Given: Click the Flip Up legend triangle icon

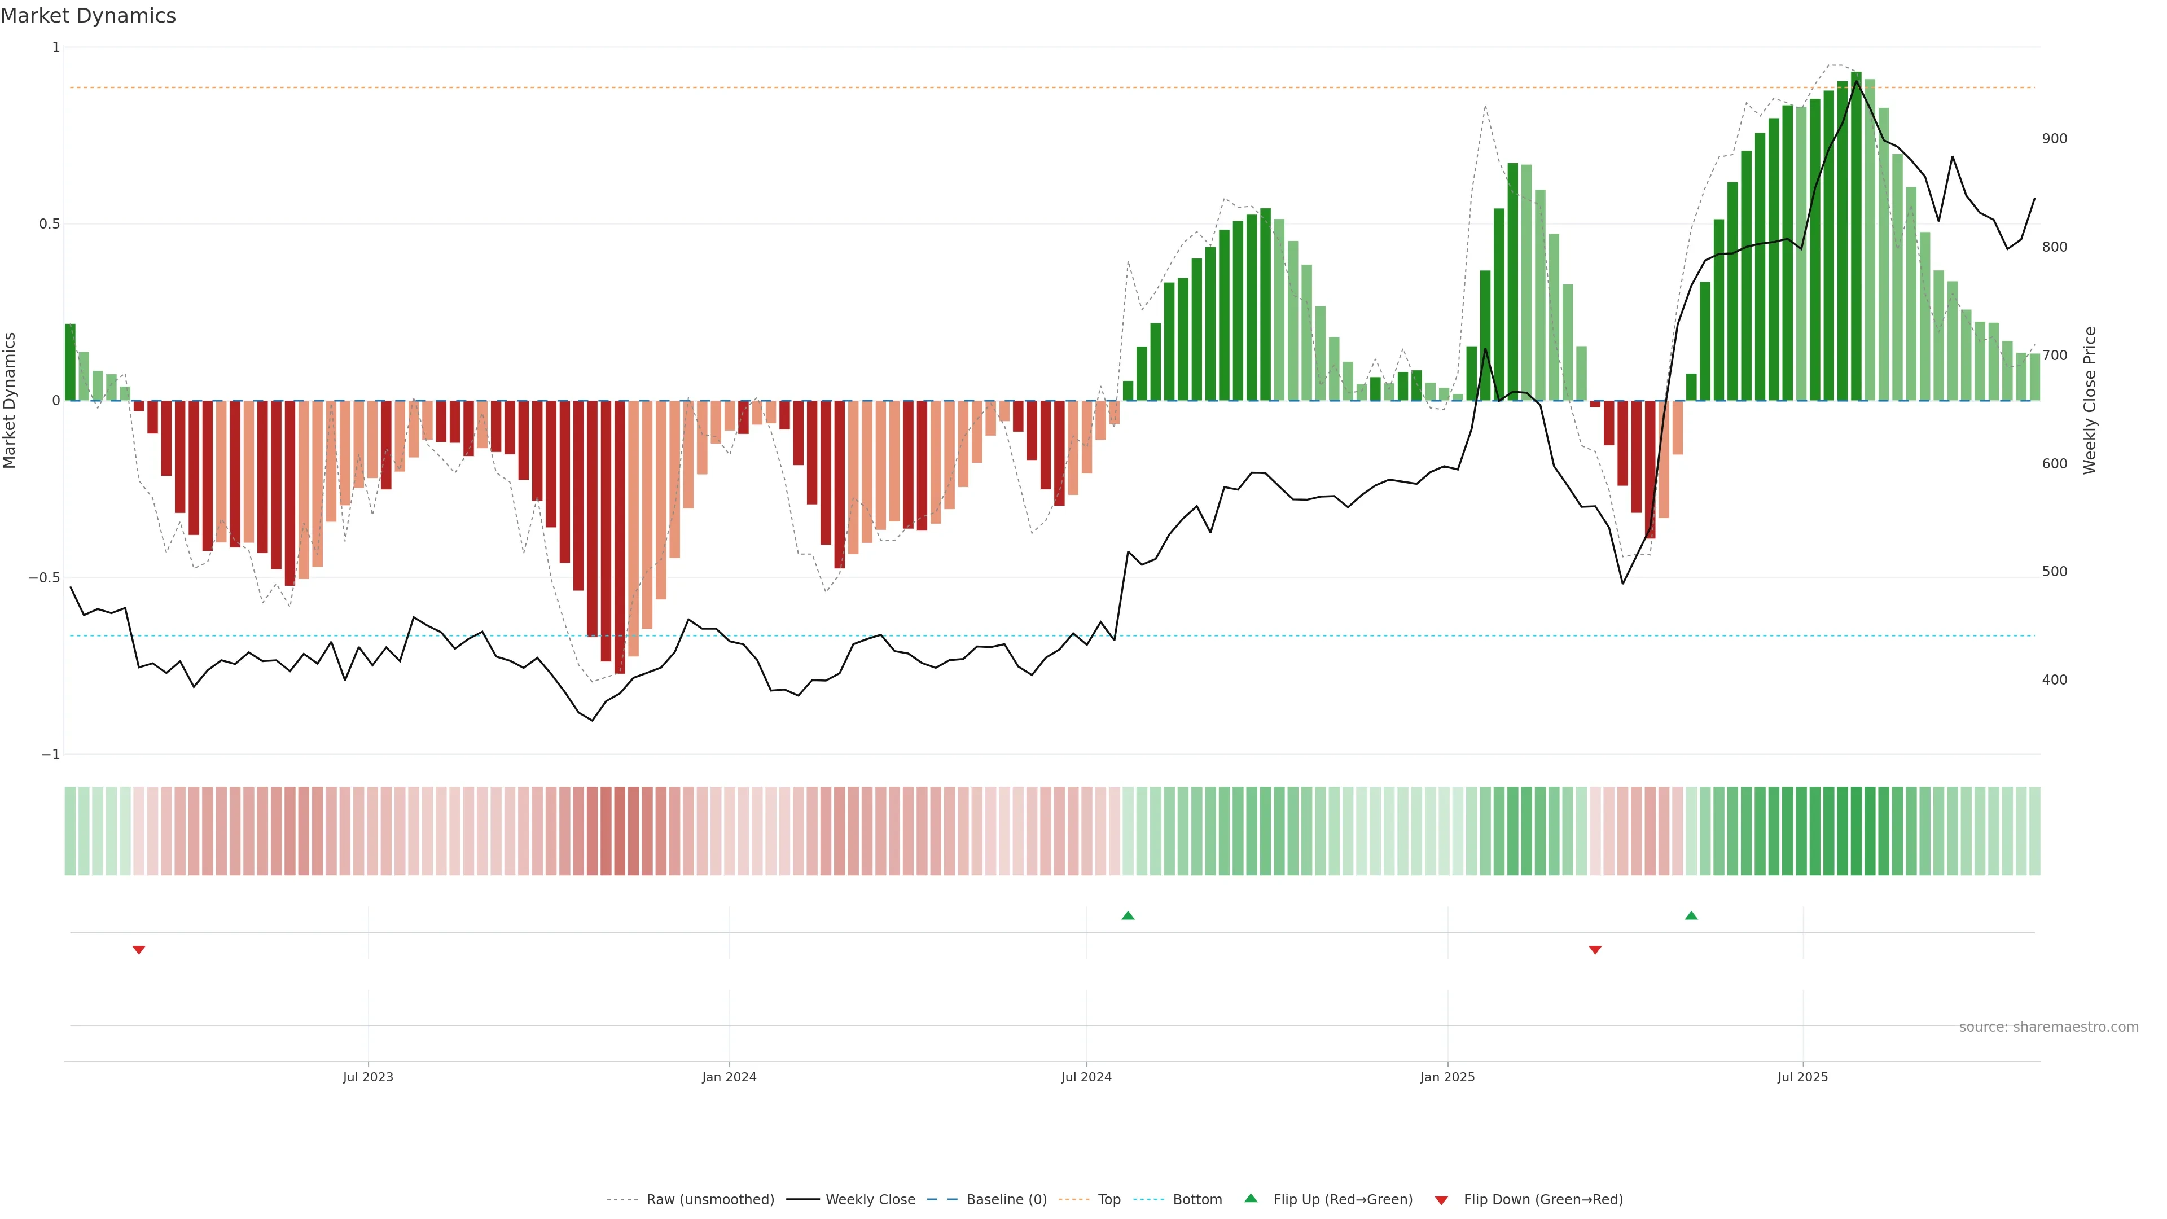Looking at the screenshot, I should 1251,1198.
